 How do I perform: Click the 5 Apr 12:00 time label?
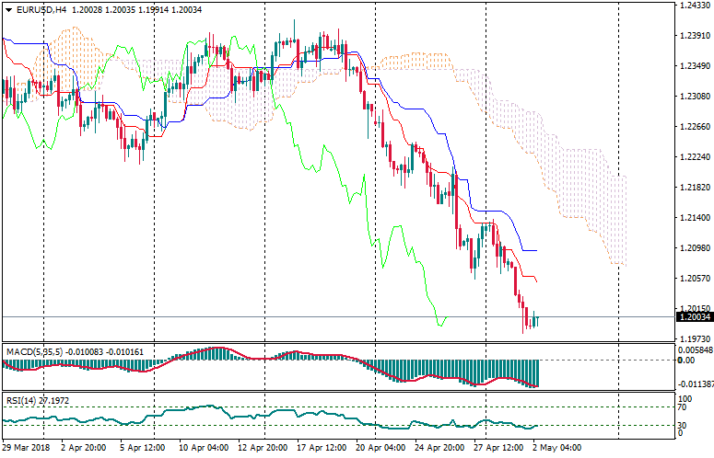(144, 448)
